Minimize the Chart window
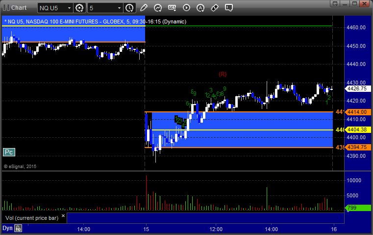The height and width of the screenshot is (235, 373). [x=345, y=3]
